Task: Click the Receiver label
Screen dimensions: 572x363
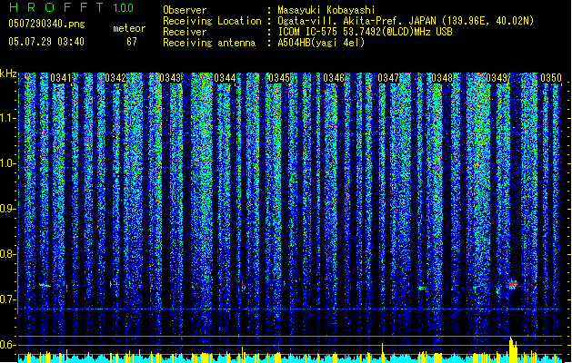Action: 185,32
